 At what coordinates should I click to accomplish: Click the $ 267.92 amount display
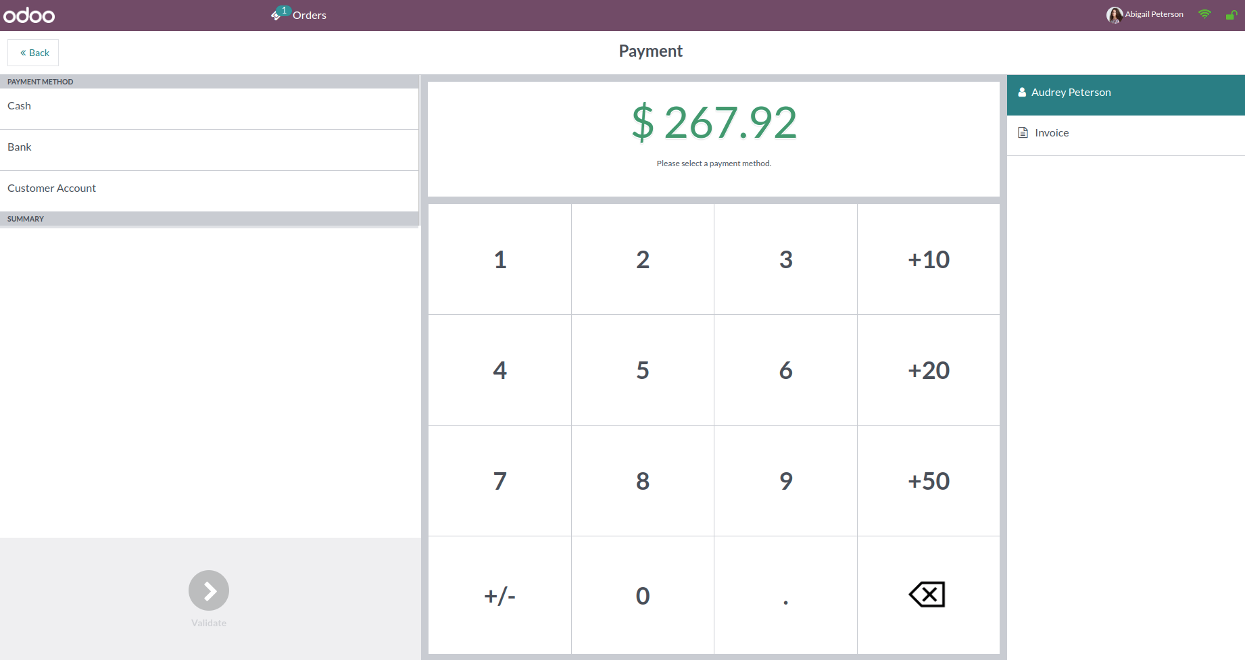[x=714, y=123]
